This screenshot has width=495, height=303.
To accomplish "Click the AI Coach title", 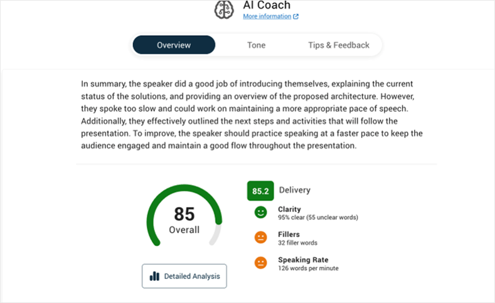I will point(267,6).
